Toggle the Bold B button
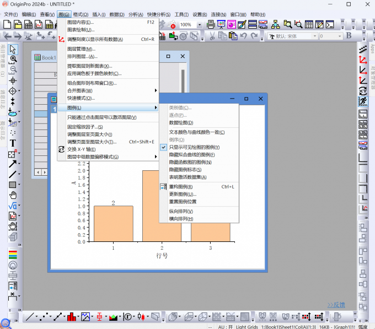The width and height of the screenshot is (375, 329). coord(349,35)
